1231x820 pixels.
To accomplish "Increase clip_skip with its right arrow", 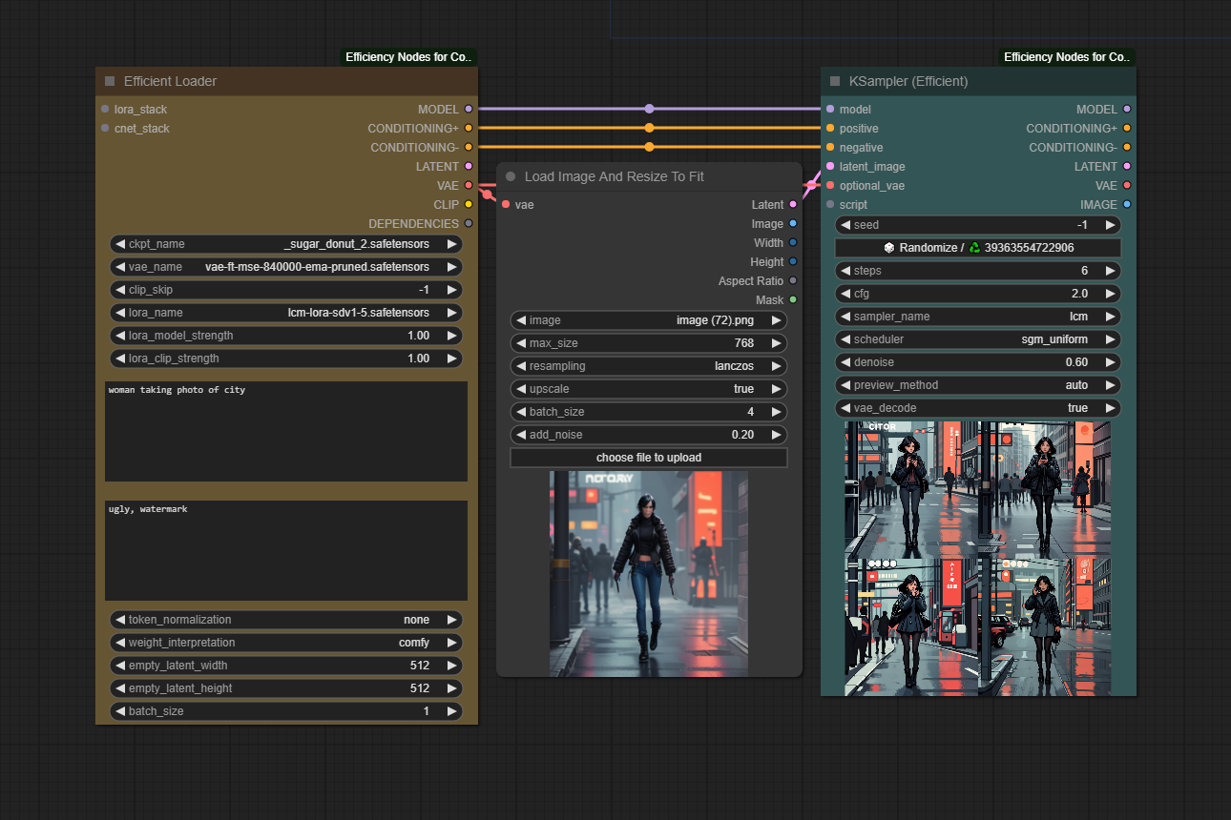I will pos(451,290).
